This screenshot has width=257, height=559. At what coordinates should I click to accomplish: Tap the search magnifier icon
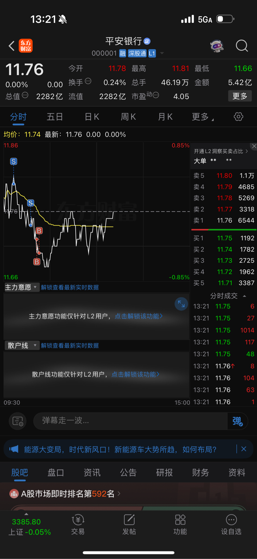point(242,46)
